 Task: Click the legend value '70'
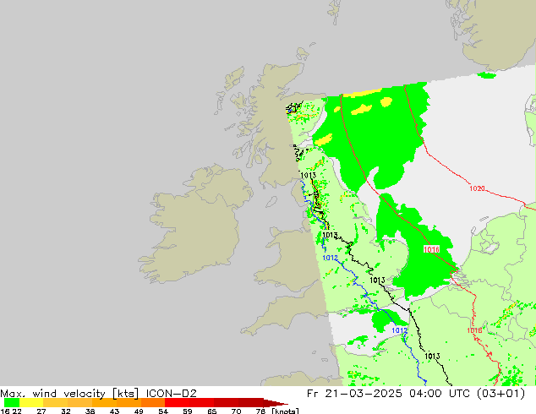click(x=236, y=411)
